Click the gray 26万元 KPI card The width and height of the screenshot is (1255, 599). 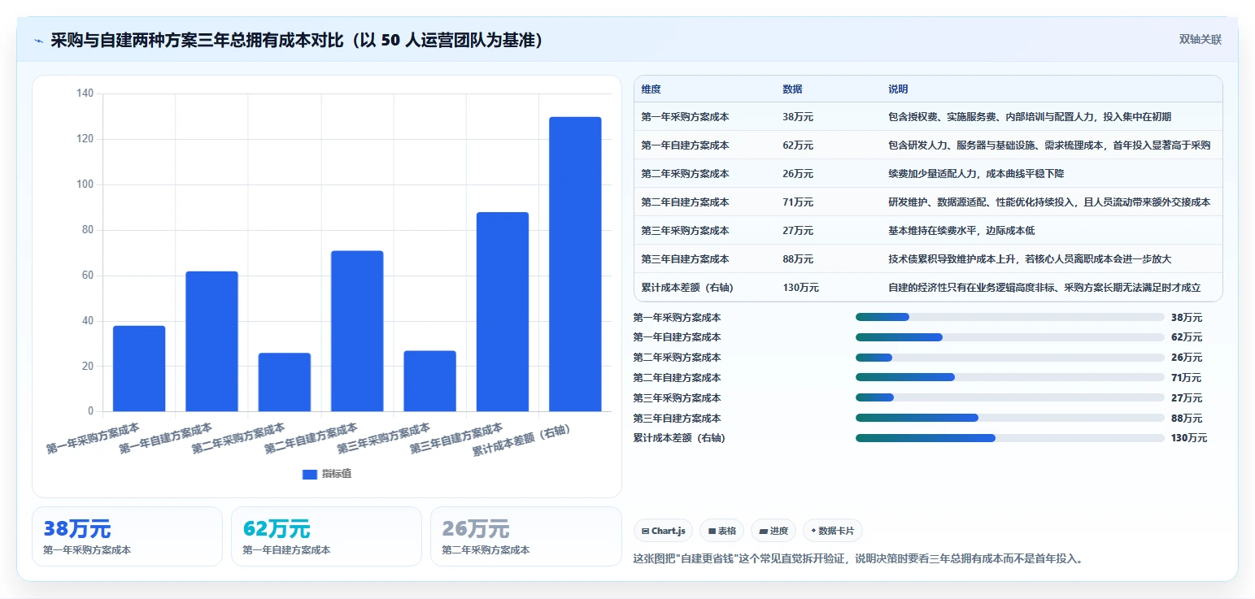click(525, 536)
